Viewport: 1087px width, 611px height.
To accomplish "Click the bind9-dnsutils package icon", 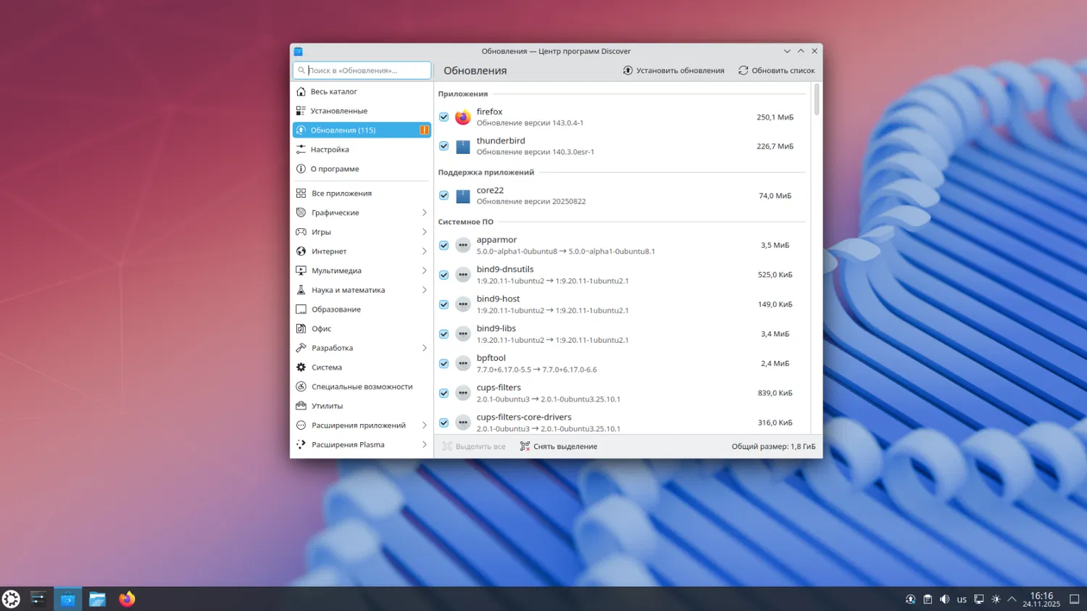I will (463, 275).
